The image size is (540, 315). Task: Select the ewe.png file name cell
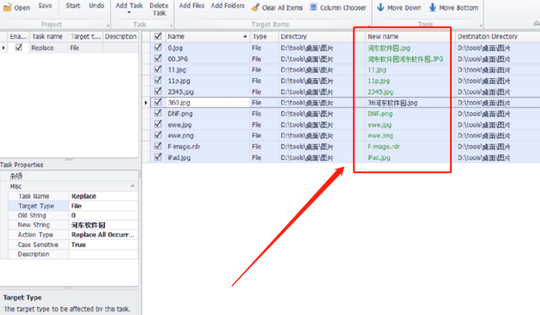pyautogui.click(x=207, y=135)
